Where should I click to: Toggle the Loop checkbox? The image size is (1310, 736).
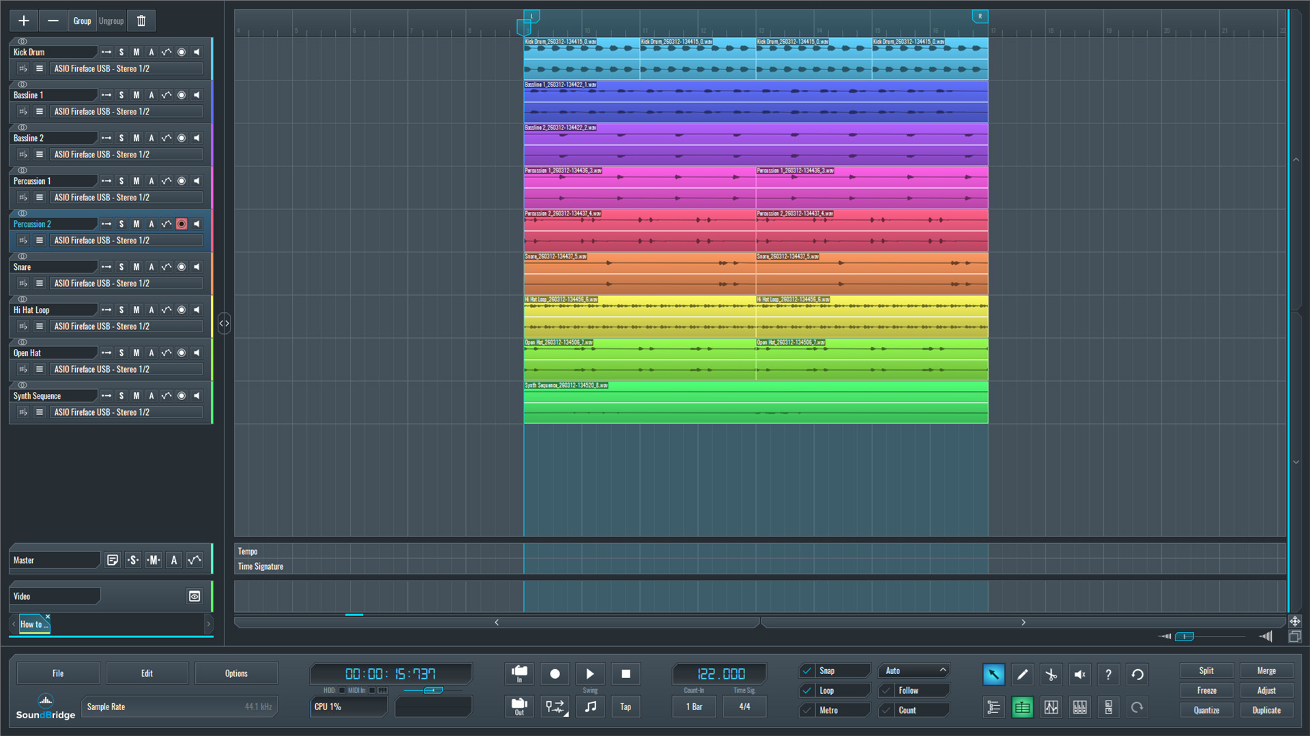(807, 690)
